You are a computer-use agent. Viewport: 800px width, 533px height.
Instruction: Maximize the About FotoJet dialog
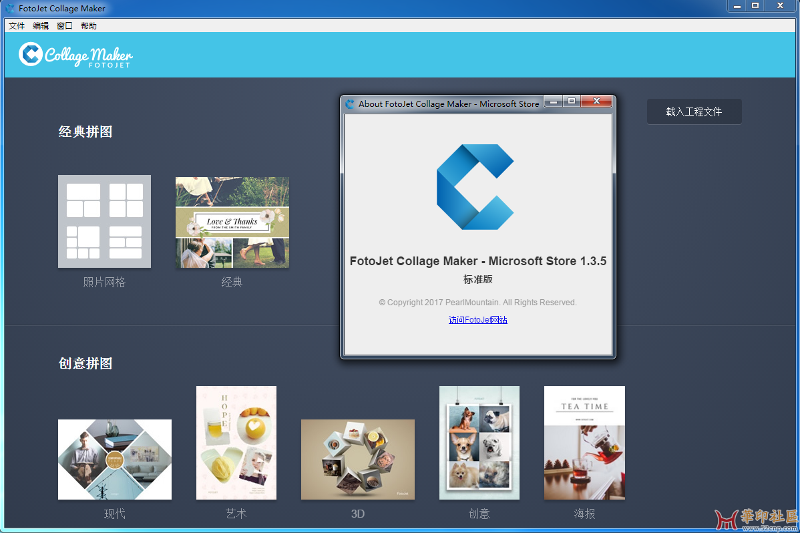coord(572,101)
